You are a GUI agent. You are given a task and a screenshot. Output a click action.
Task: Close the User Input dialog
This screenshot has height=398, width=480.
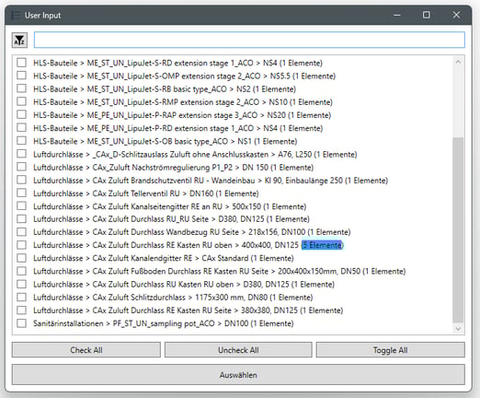(x=456, y=15)
